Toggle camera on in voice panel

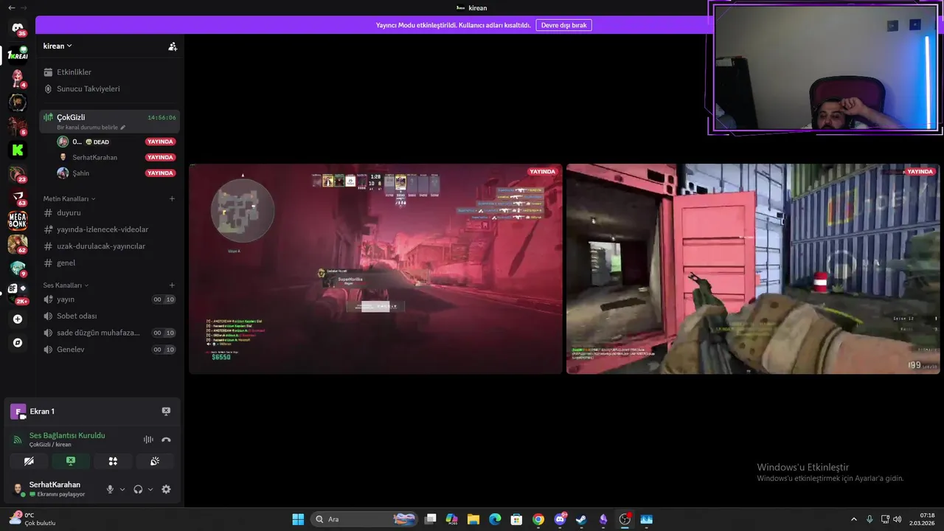coord(29,461)
